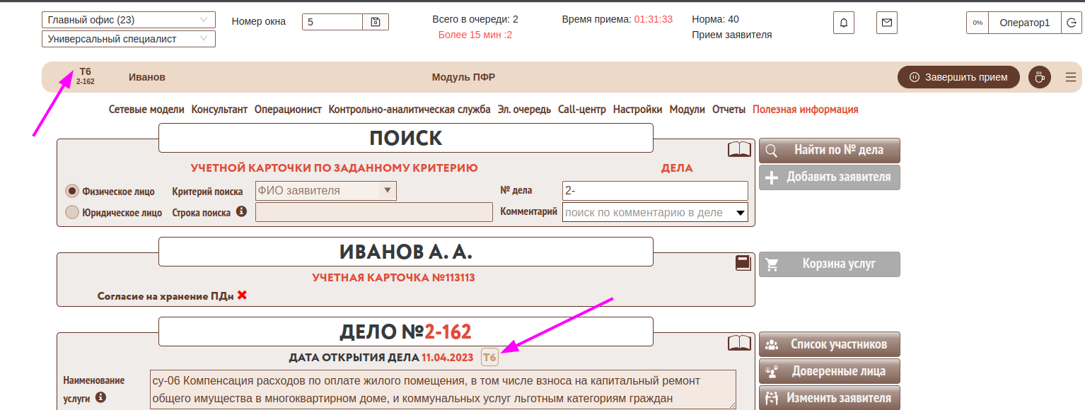Click the info icon next to Строка поиска

[x=241, y=211]
